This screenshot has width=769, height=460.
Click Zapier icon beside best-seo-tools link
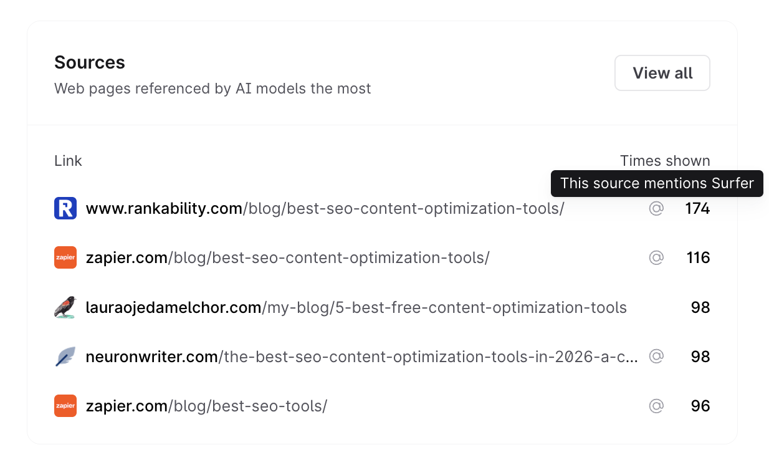tap(65, 406)
